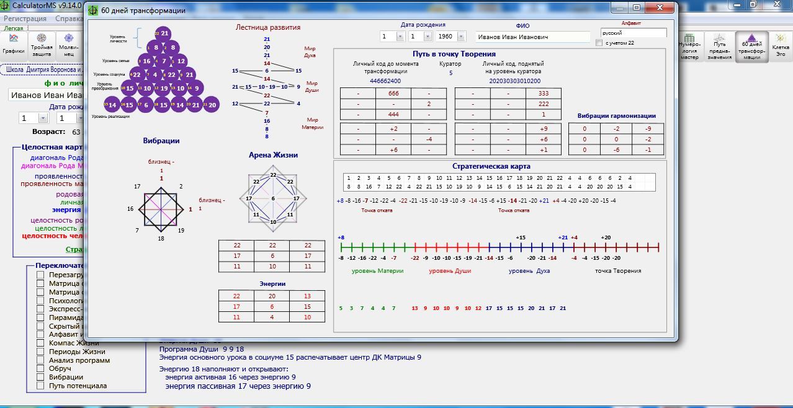
Task: Open the birth day dropdown in transformation window
Action: tap(400, 37)
